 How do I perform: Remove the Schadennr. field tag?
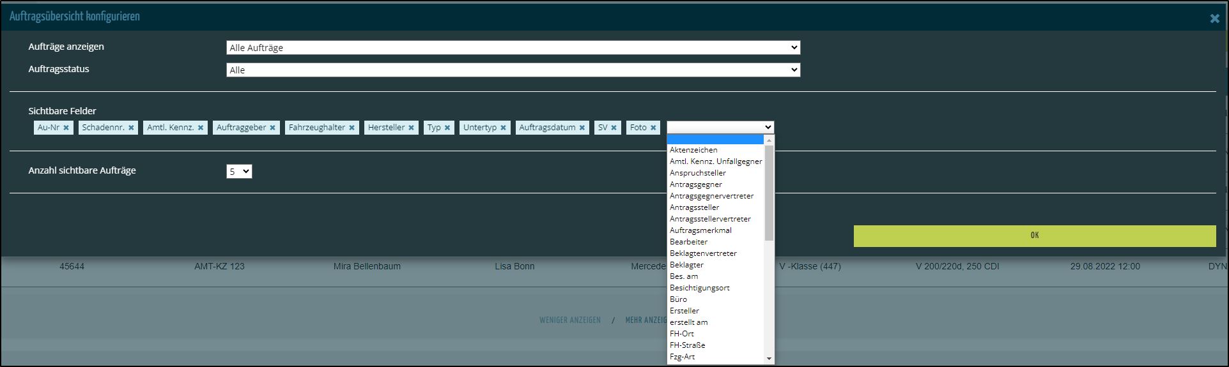click(x=131, y=128)
